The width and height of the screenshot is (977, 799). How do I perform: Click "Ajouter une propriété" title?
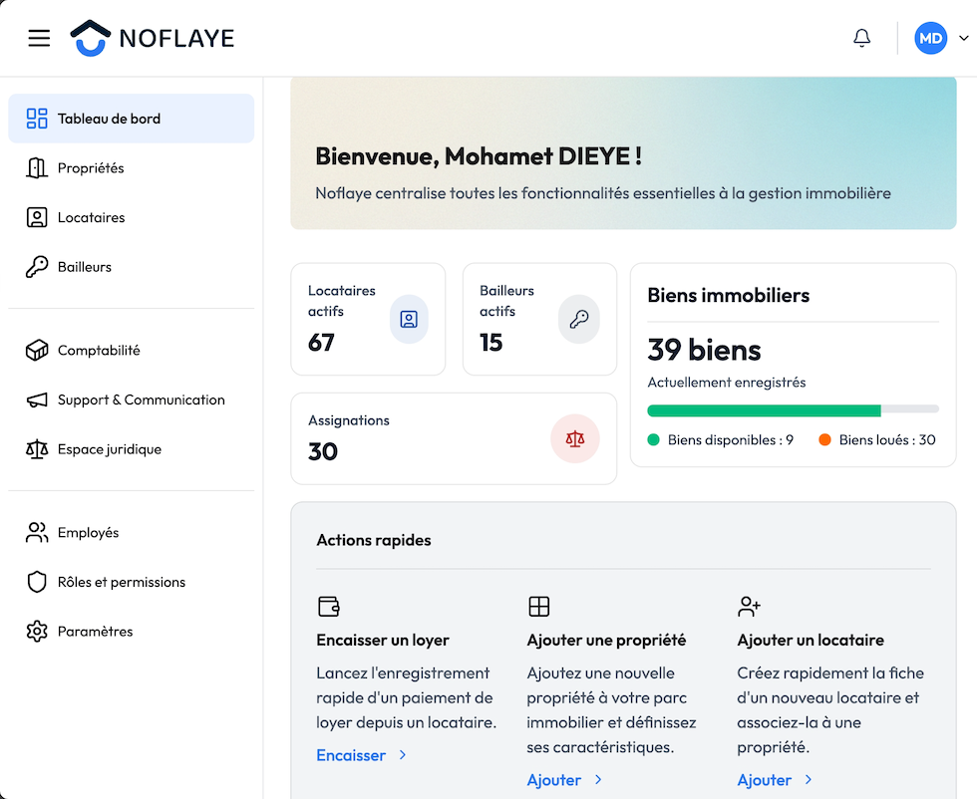tap(606, 641)
